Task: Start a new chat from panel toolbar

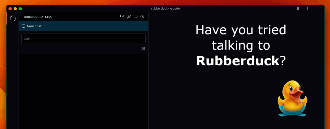Action: [x=122, y=17]
